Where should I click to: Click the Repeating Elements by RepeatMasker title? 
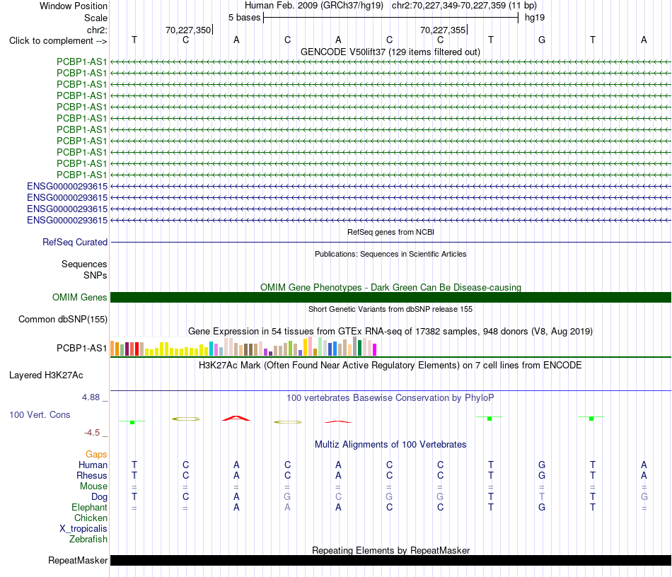(390, 550)
